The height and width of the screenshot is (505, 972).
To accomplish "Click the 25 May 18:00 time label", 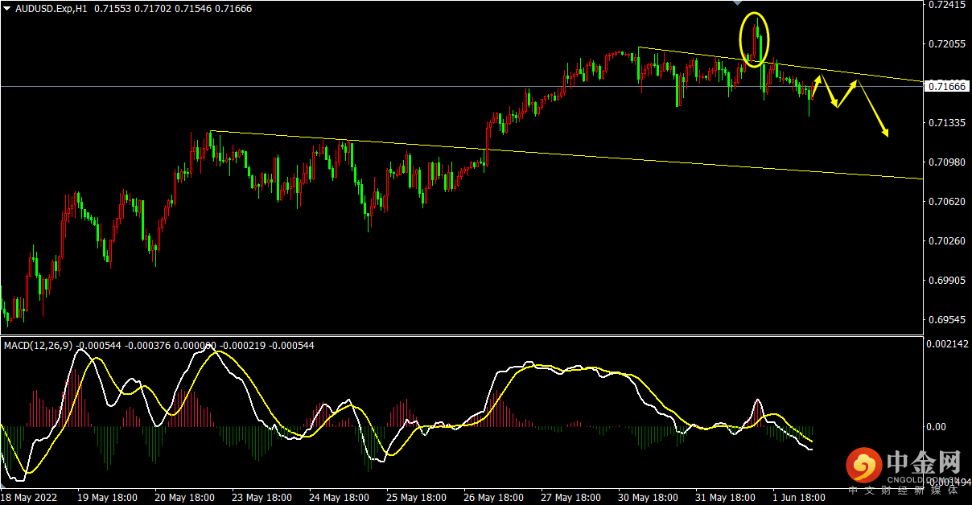I will point(416,497).
